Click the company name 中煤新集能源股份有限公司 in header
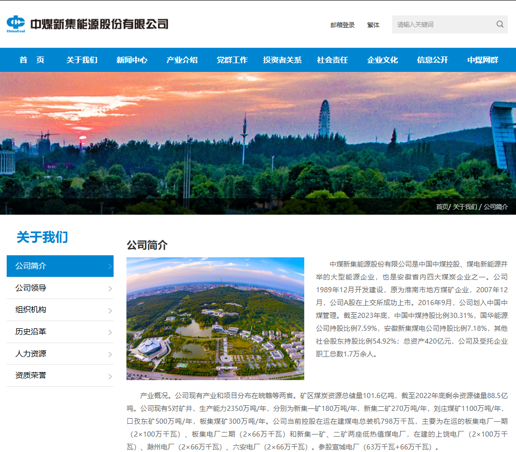516x452 pixels. point(99,24)
